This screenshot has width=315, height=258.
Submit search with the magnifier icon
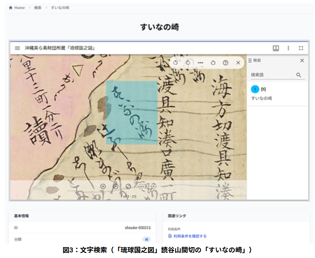[298, 75]
